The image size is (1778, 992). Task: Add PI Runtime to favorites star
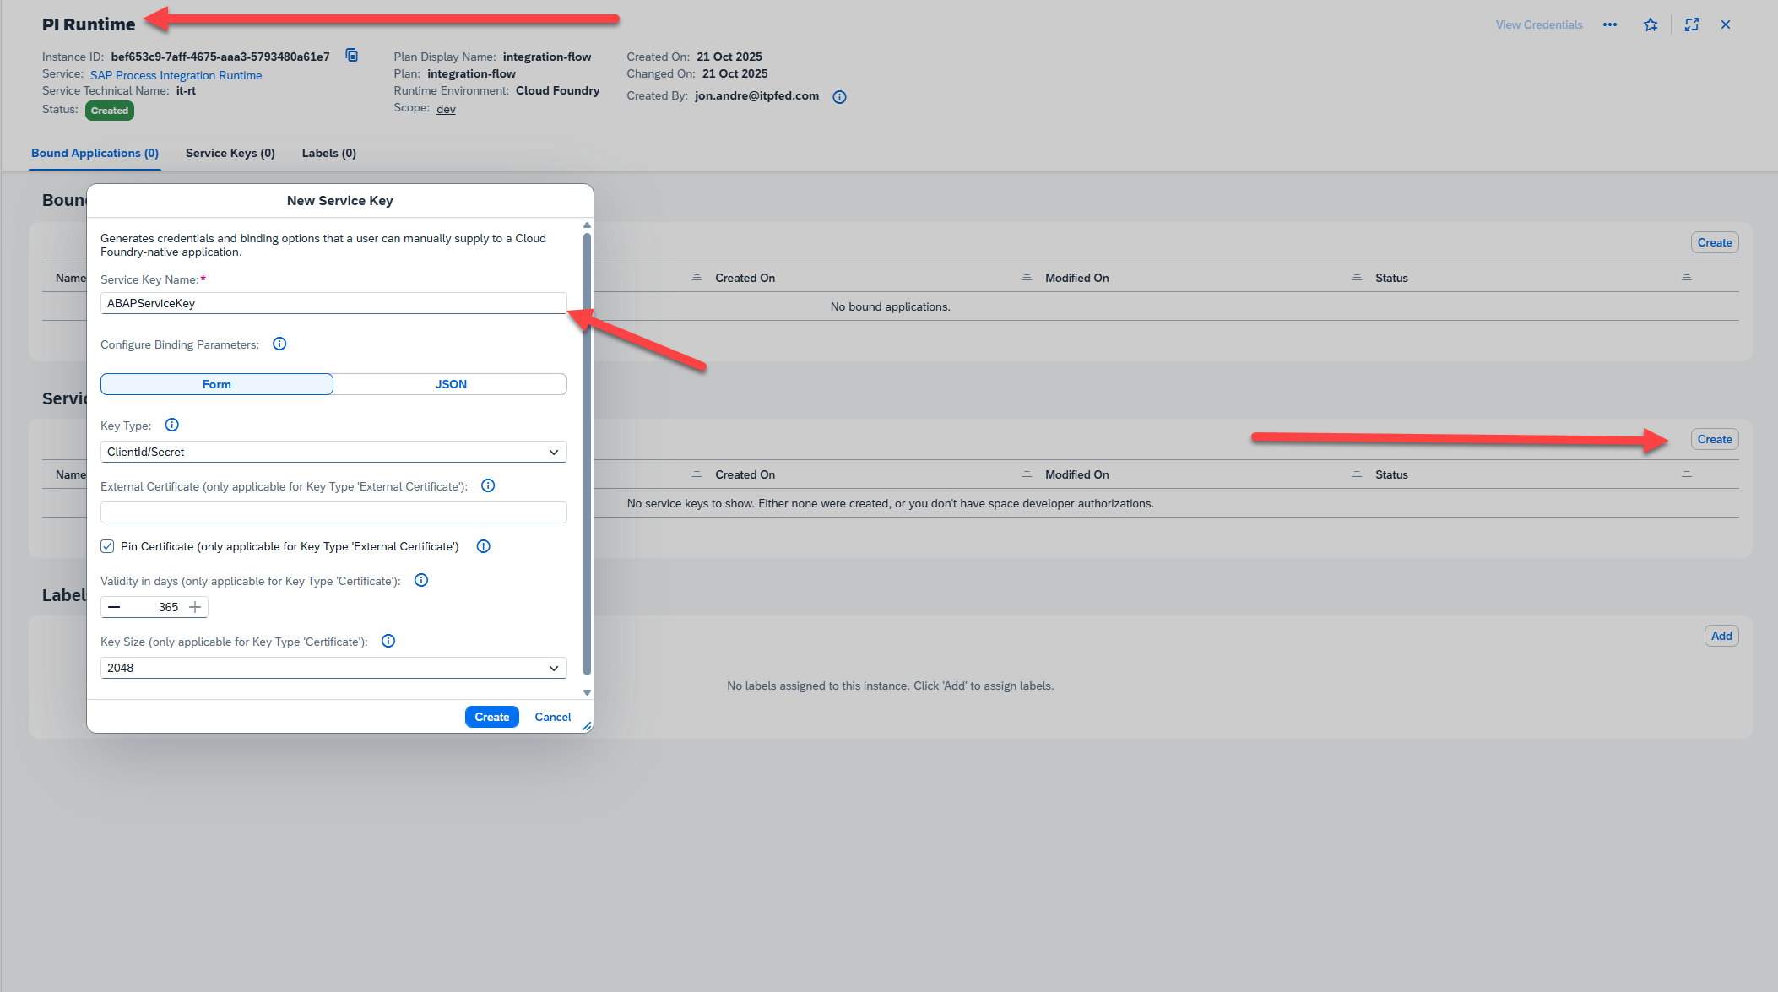pos(1651,24)
